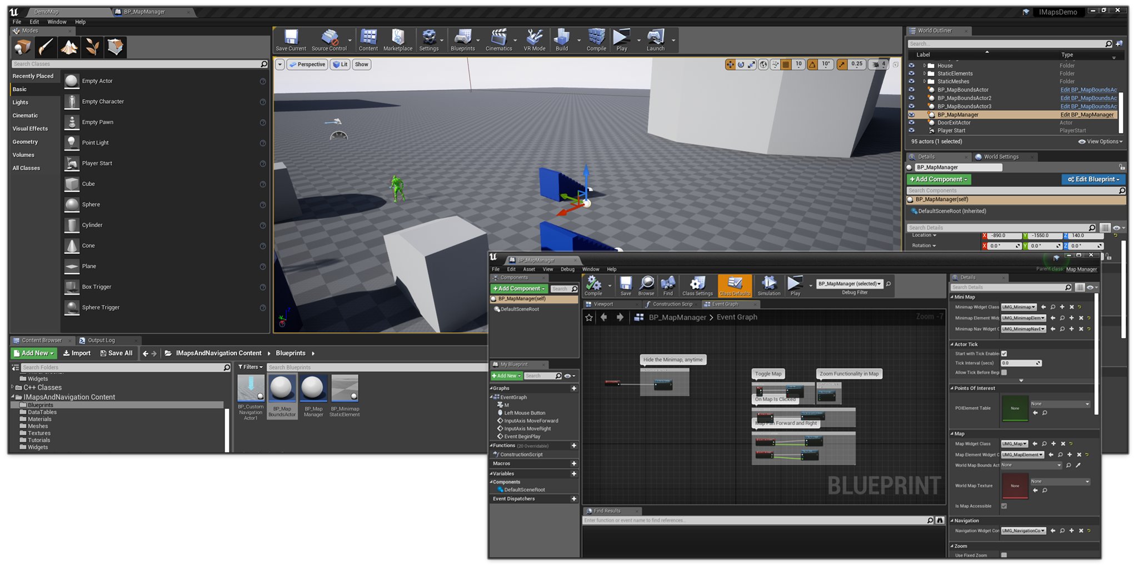Open Content browser toolbar icon

click(368, 41)
